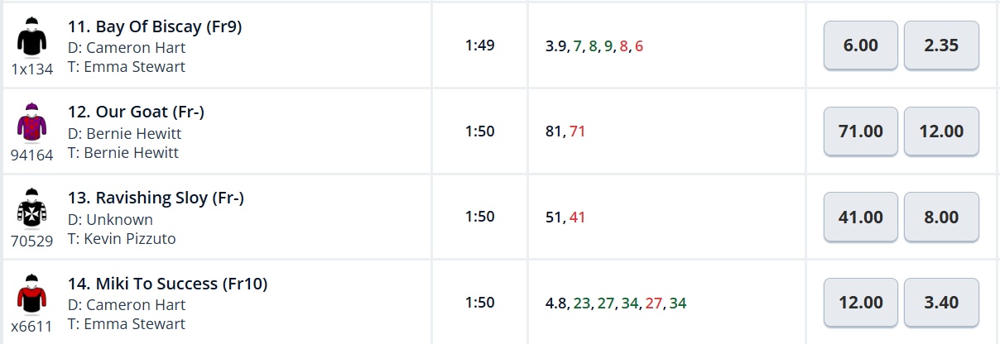Open runner 12. Our Goat details

pyautogui.click(x=136, y=112)
